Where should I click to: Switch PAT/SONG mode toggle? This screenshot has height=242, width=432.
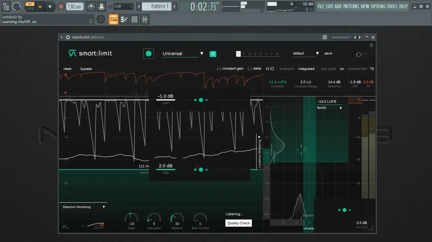pyautogui.click(x=30, y=6)
